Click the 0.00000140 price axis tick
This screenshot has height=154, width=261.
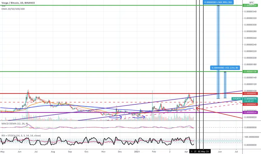[250, 78]
